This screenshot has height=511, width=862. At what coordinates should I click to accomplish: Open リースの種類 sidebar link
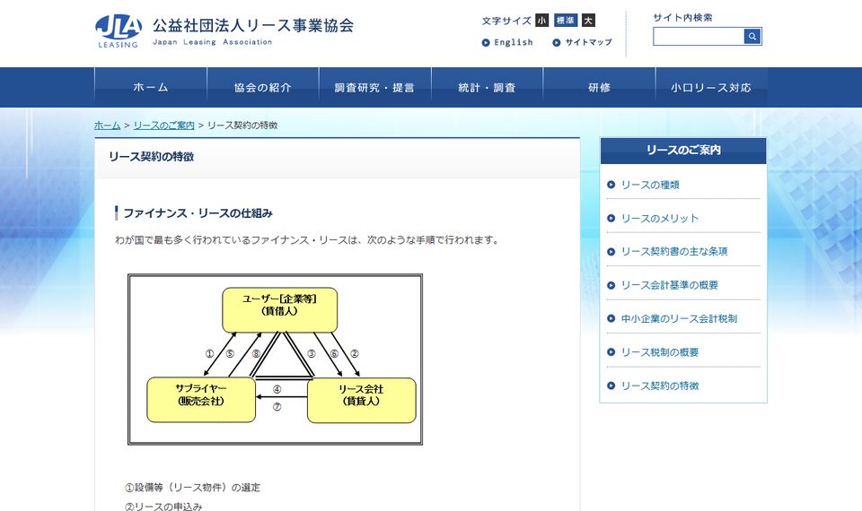click(x=650, y=185)
